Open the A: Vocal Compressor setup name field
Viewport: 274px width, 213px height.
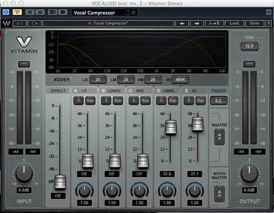click(108, 23)
